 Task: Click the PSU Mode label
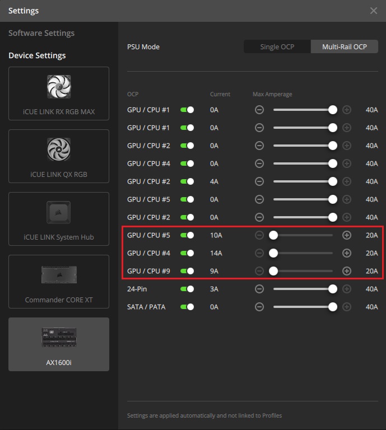(x=143, y=46)
